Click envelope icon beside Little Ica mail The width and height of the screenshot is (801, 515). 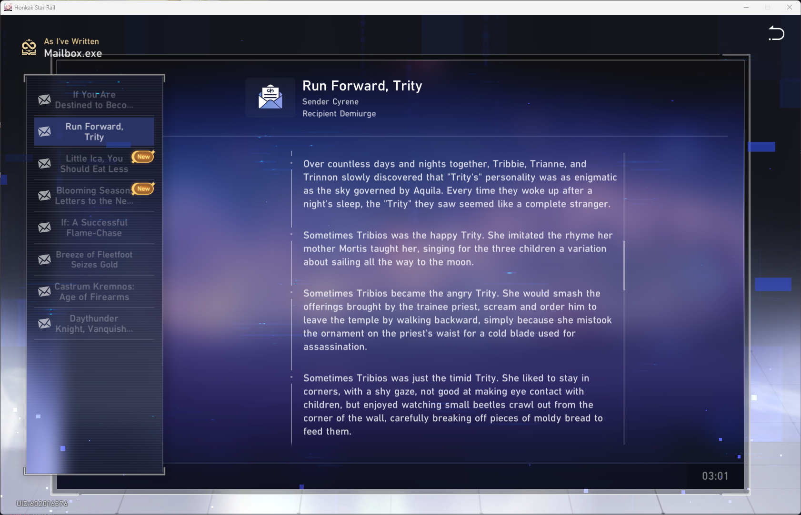45,164
